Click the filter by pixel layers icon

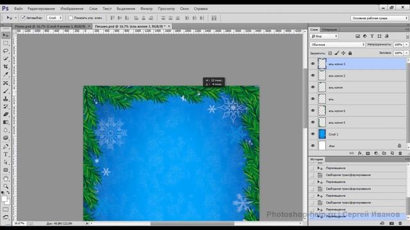357,36
